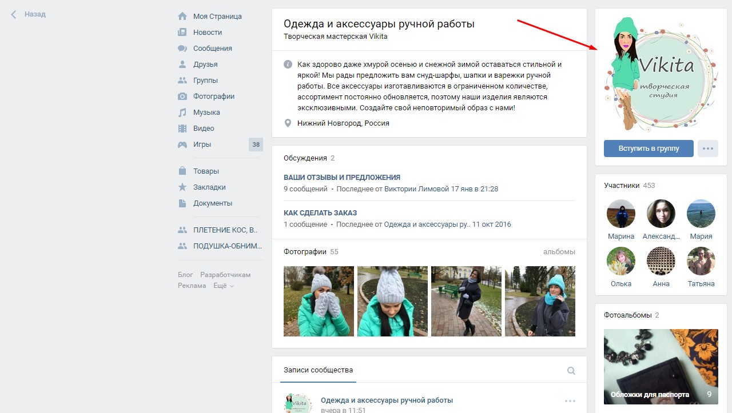Viewport: 732px width, 413px height.
Task: Click the group icon next to ПОДУШКА-ОБНИМ
Action: (182, 246)
